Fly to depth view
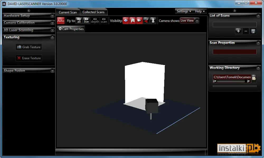 95,21
